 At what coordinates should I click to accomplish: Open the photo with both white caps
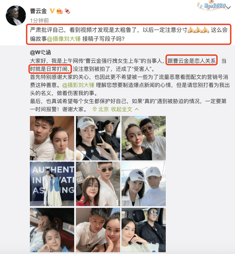coord(144,184)
